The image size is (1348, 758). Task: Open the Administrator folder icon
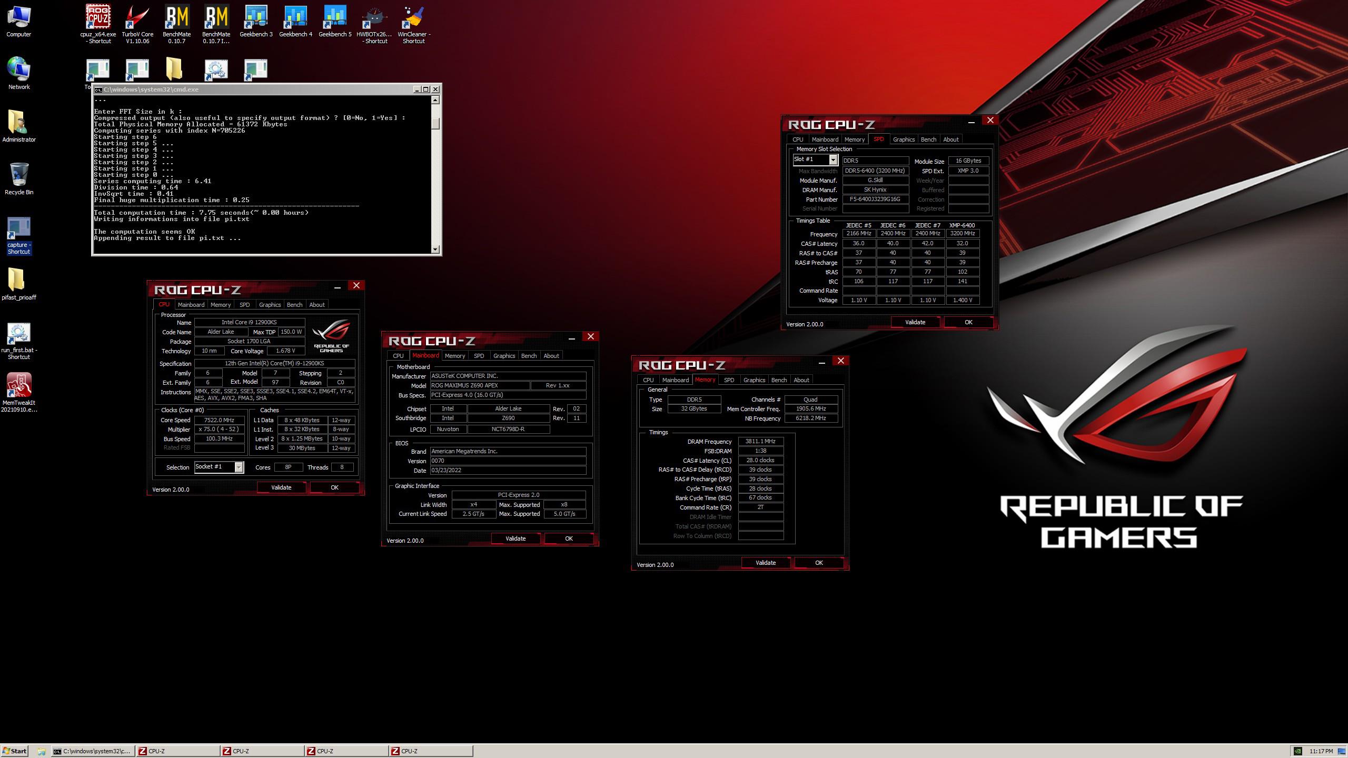click(18, 126)
